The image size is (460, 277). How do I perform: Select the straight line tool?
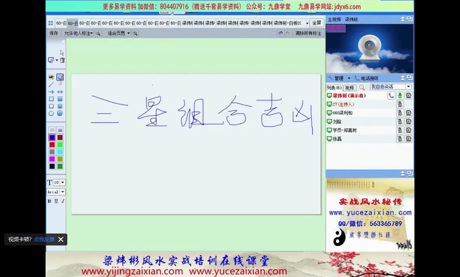pos(51,84)
